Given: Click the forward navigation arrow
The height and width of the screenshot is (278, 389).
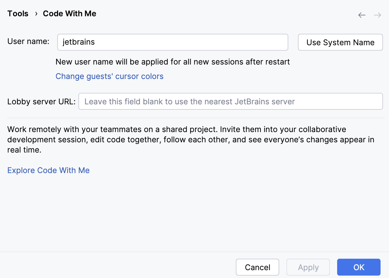Looking at the screenshot, I should pos(377,15).
